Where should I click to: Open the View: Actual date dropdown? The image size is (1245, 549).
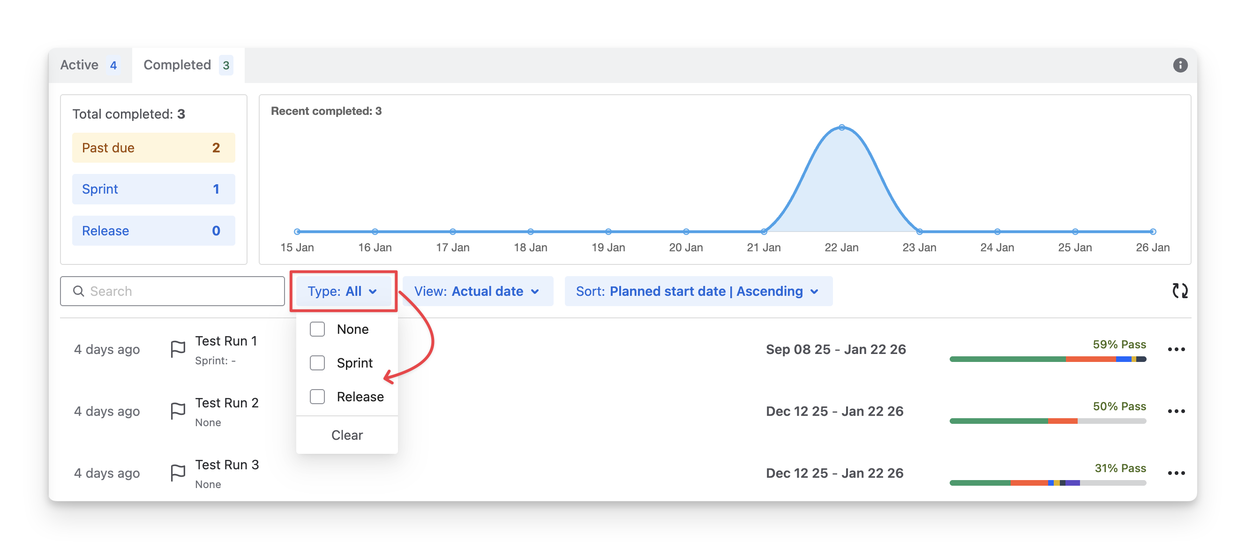tap(477, 292)
